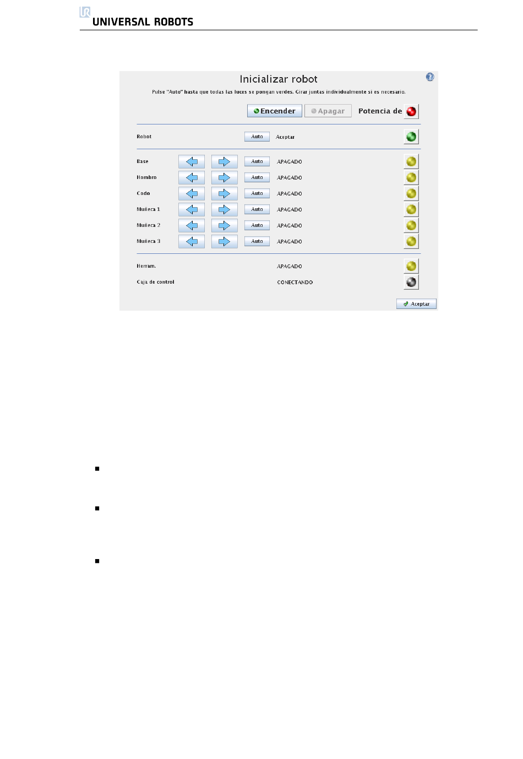Rotate Hombro joint with left arrow
This screenshot has width=523, height=759.
click(192, 177)
